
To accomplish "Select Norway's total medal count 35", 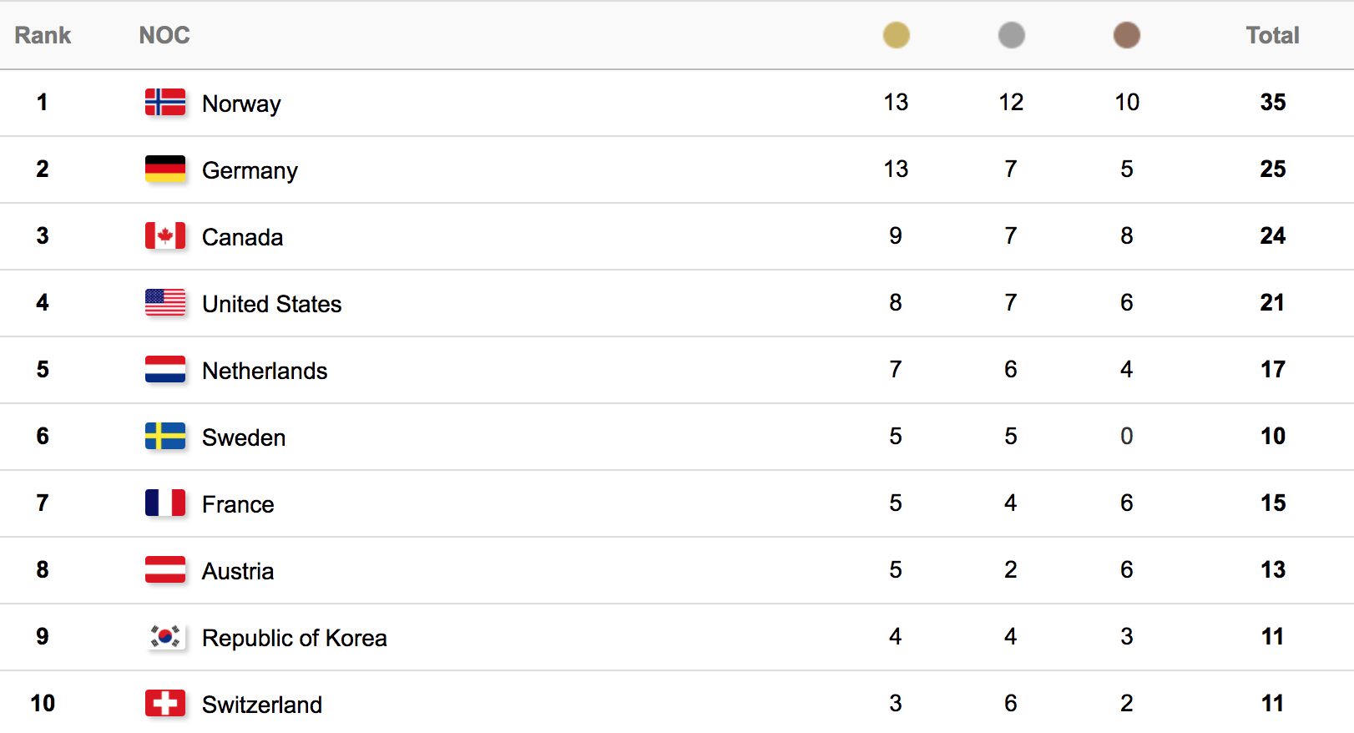I will point(1273,102).
